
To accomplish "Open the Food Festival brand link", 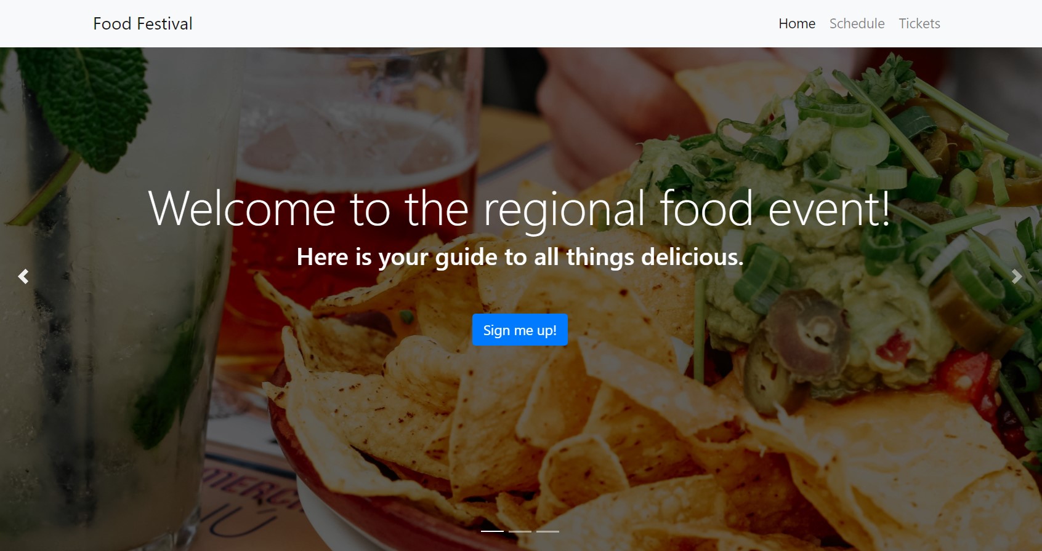I will pyautogui.click(x=143, y=23).
